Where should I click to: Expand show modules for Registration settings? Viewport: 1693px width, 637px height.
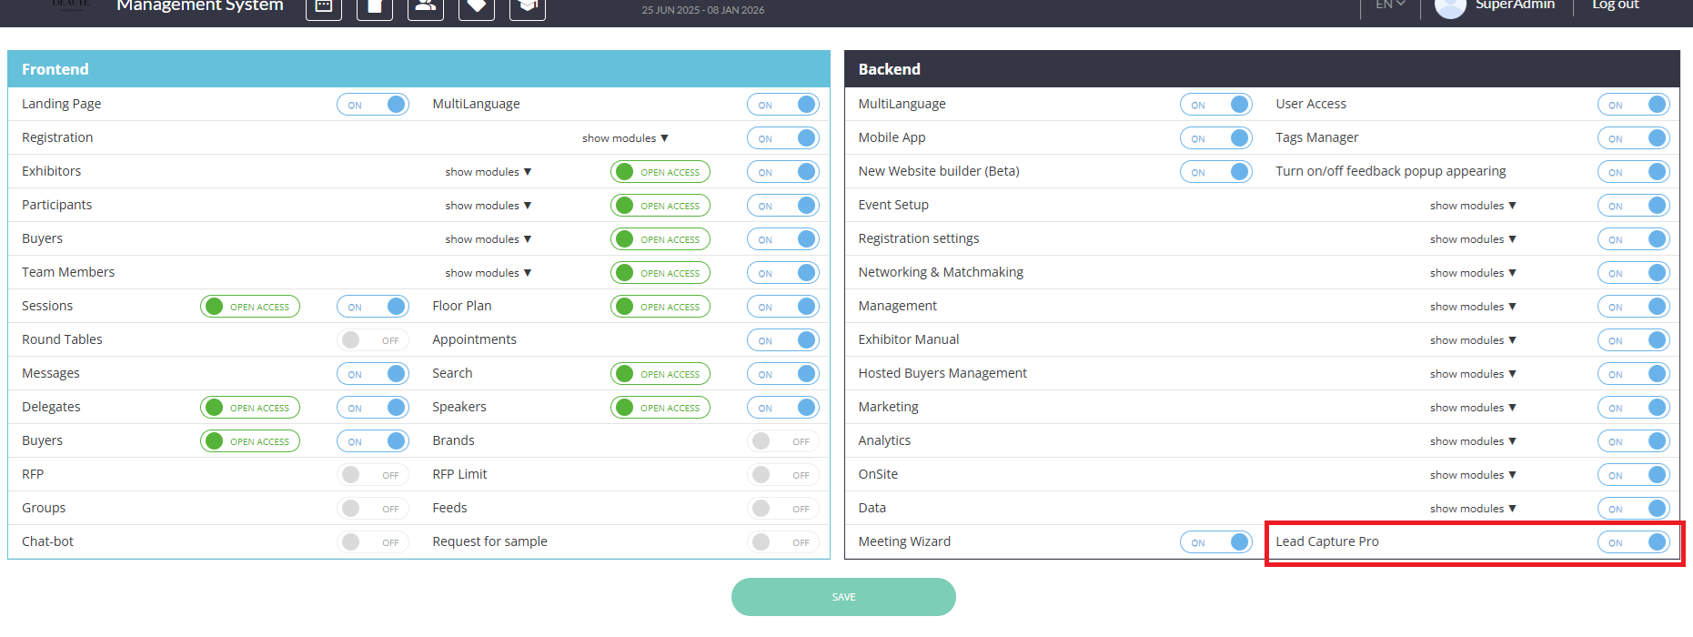(x=1474, y=239)
